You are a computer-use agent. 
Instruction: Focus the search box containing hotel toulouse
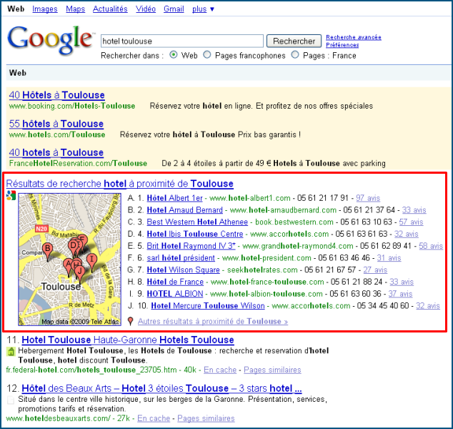point(182,41)
